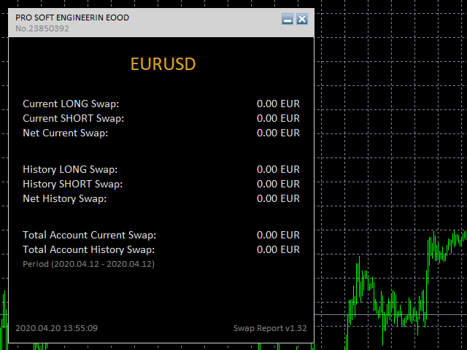Click the account number No.23850392
The width and height of the screenshot is (467, 350).
(42, 28)
